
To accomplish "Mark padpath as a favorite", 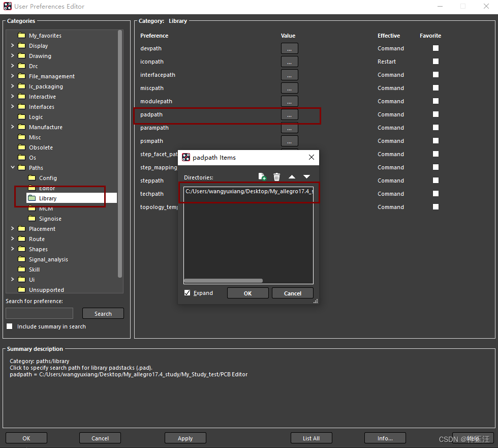I will pyautogui.click(x=435, y=114).
